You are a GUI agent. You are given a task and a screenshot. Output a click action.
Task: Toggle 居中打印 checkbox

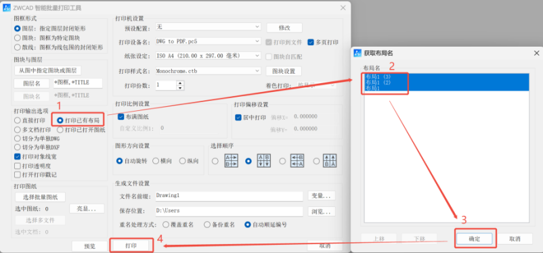point(238,117)
